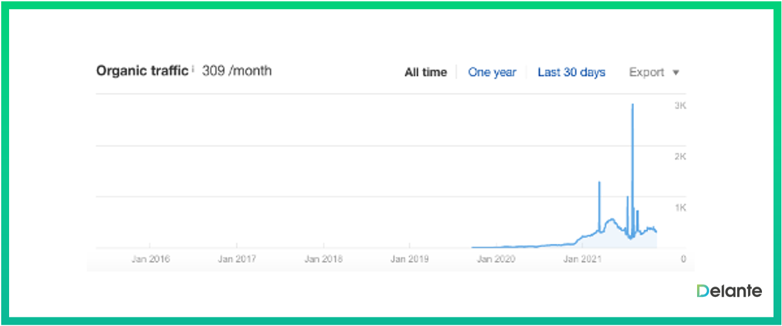This screenshot has width=782, height=326.
Task: Show the Last 30 days range
Action: pos(571,72)
